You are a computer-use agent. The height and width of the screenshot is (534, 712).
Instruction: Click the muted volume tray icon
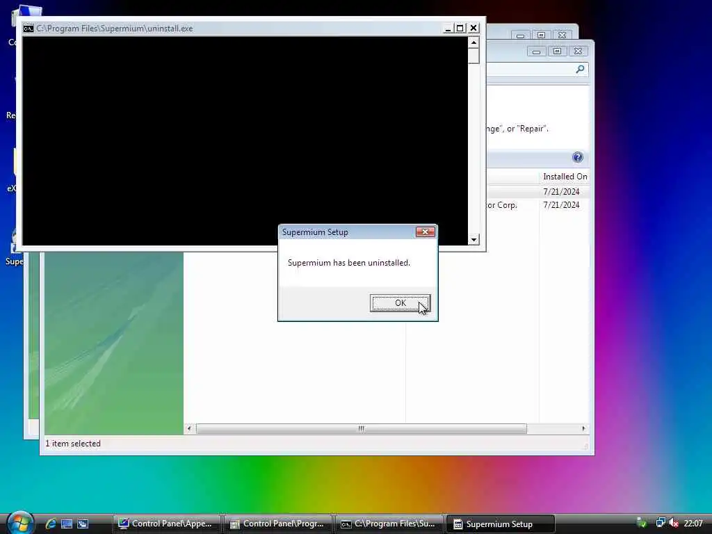pyautogui.click(x=674, y=524)
